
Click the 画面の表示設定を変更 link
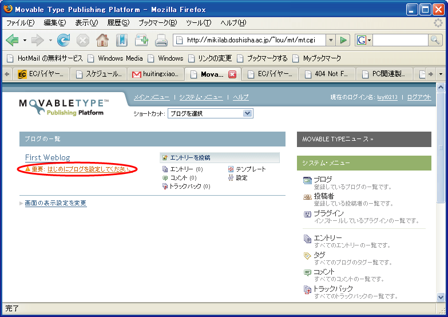point(55,203)
